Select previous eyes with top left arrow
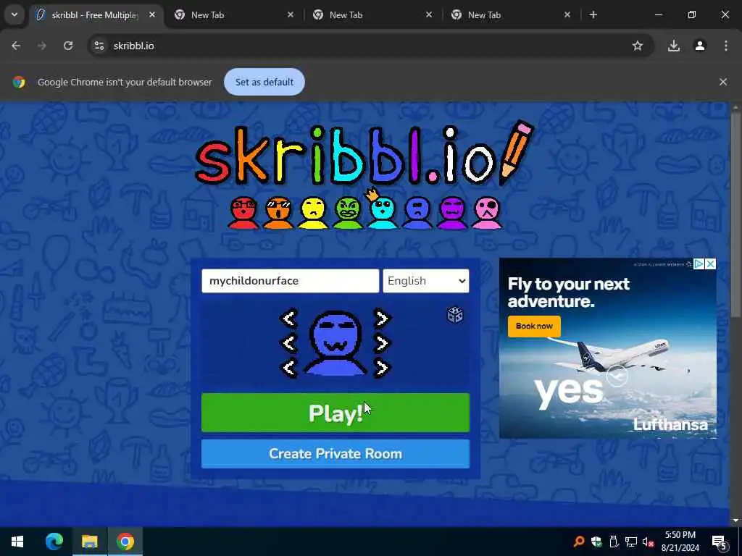 coord(288,319)
